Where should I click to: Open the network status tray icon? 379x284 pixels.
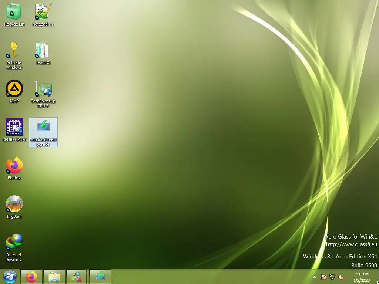click(332, 277)
